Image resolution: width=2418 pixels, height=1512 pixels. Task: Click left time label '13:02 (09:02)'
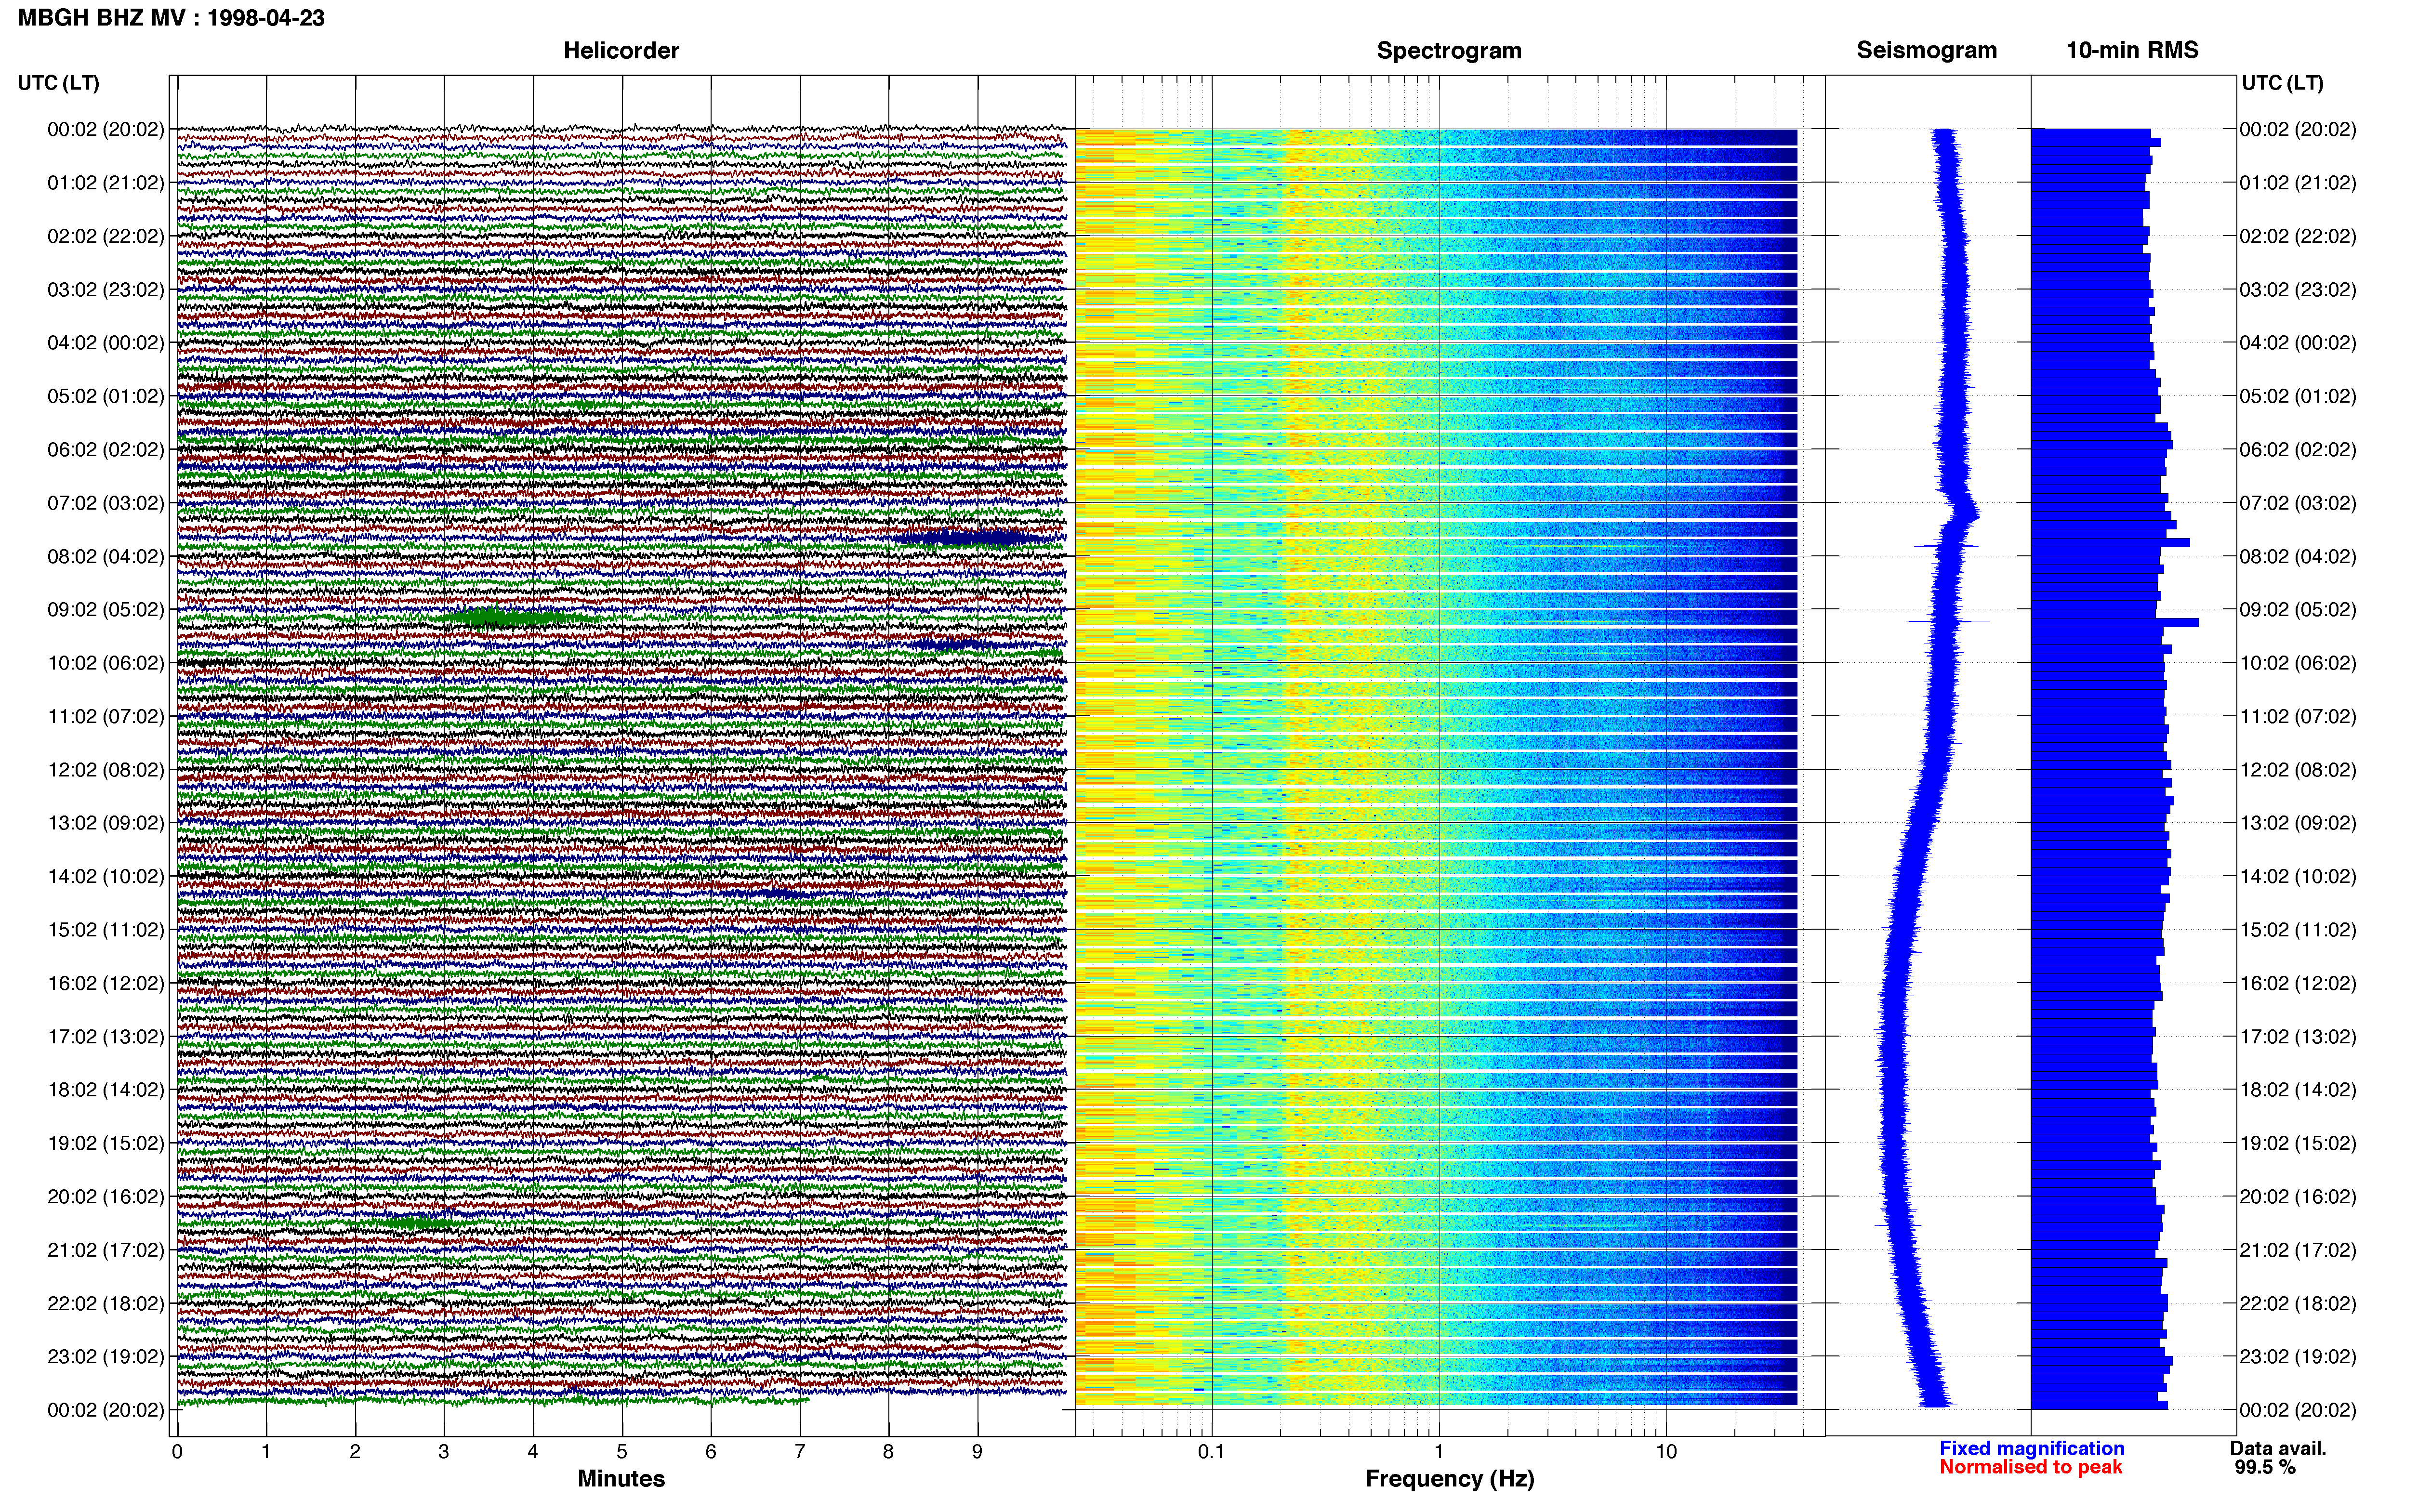[106, 823]
